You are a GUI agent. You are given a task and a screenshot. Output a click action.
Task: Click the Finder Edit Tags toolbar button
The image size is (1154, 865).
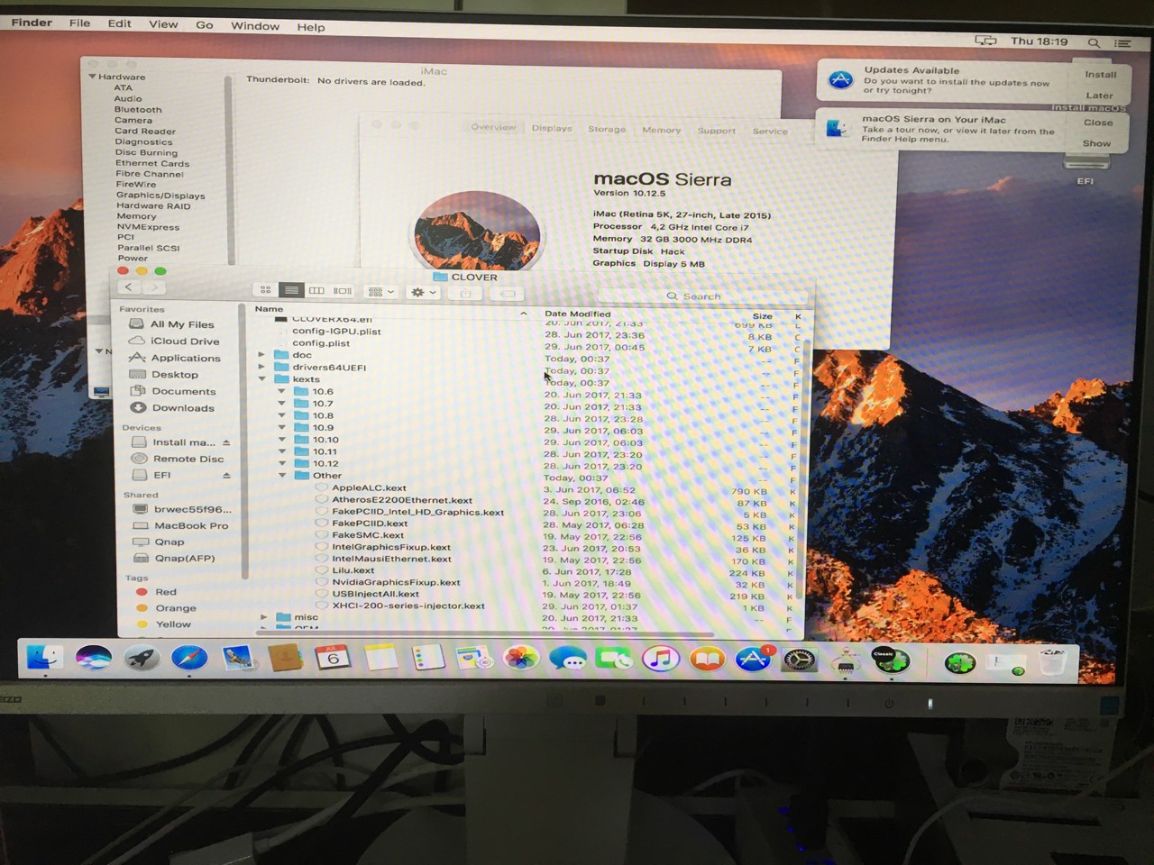[508, 294]
